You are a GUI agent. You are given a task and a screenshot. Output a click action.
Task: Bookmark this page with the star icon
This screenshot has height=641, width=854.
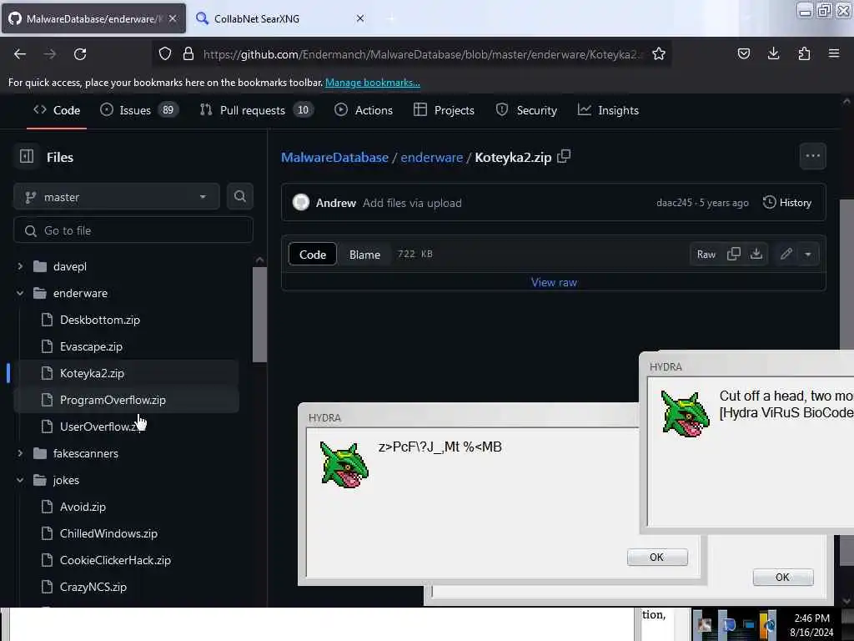659,53
